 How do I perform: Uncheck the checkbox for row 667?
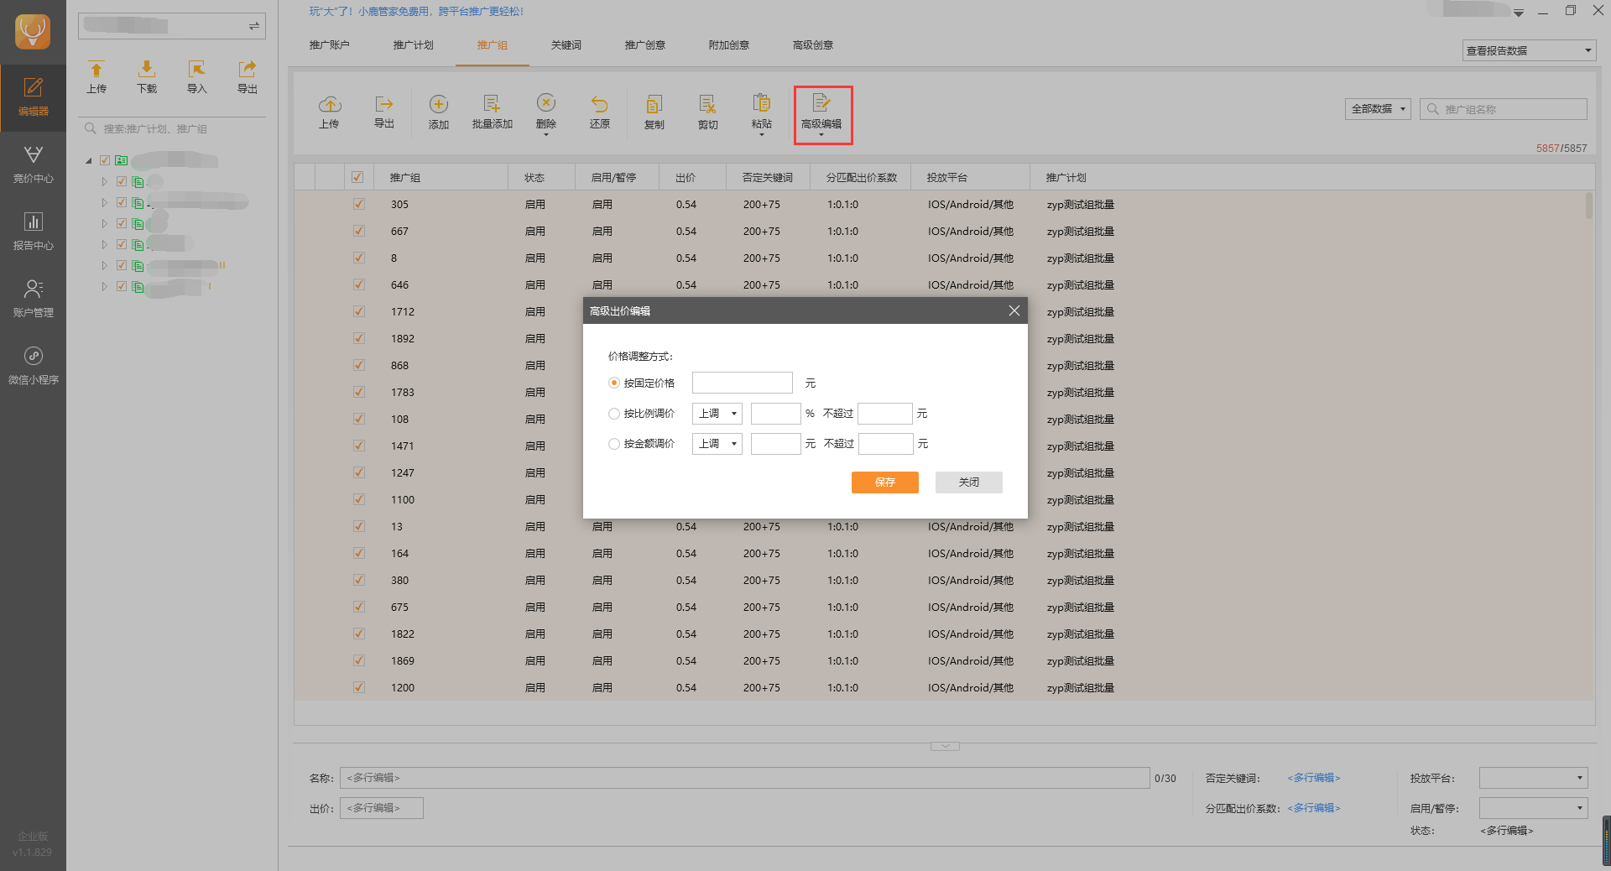[x=359, y=231]
